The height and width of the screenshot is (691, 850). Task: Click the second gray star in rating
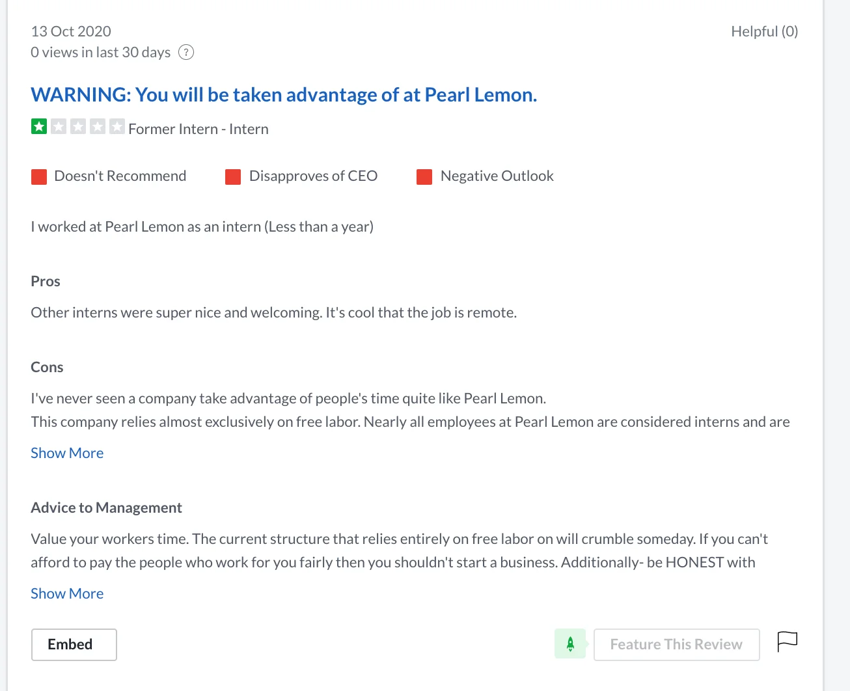pos(59,126)
